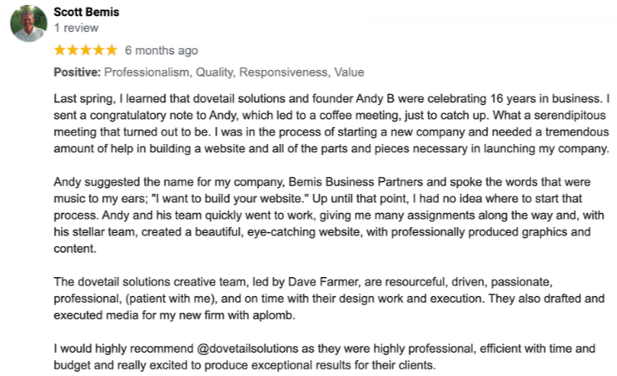Select the Responsiveness attribute text

click(285, 72)
